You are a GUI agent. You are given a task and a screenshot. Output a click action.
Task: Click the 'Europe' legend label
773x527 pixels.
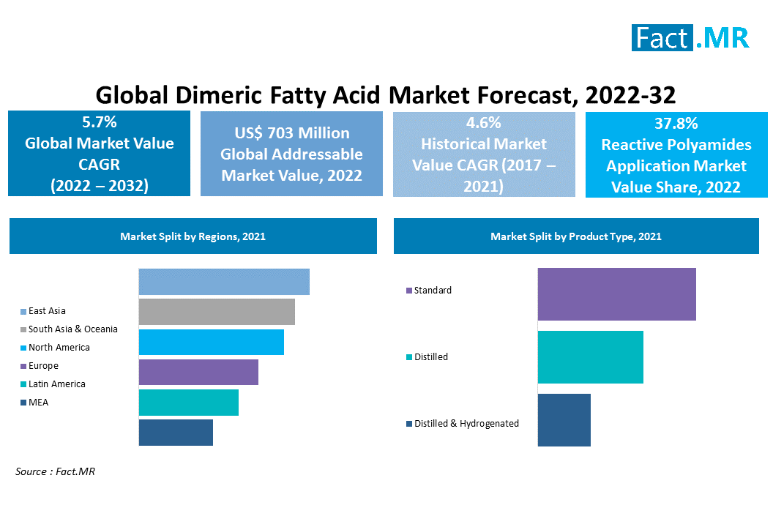coord(43,366)
